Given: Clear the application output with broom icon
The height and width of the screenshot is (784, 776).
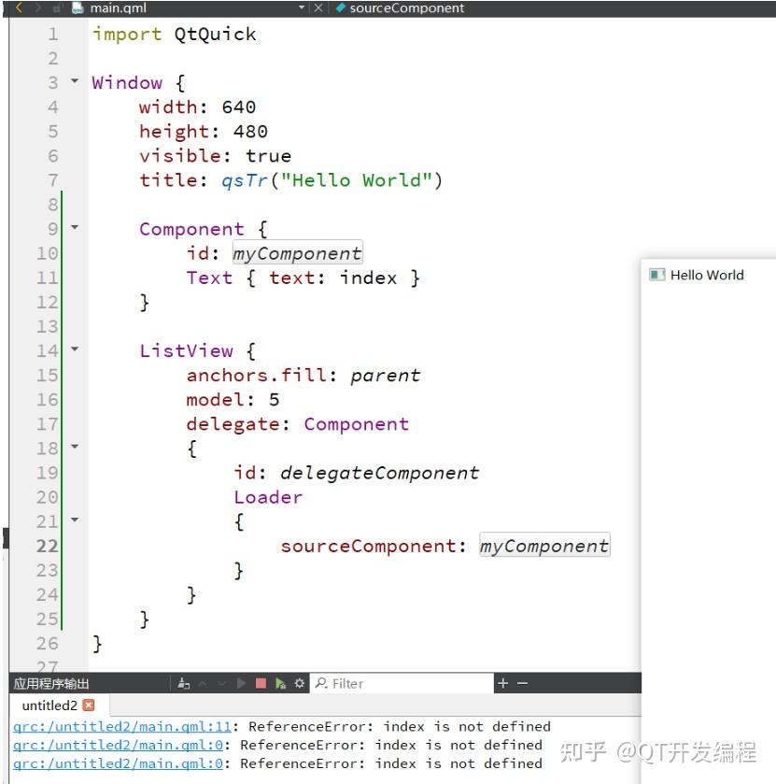Looking at the screenshot, I should click(x=183, y=683).
